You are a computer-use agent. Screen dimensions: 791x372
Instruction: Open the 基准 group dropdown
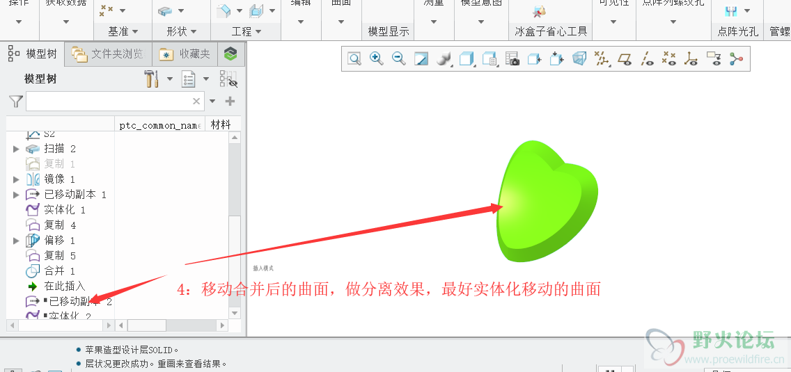pyautogui.click(x=123, y=32)
